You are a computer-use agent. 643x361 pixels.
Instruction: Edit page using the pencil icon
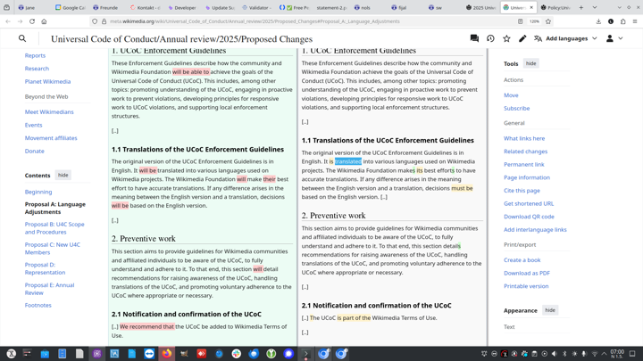[522, 38]
